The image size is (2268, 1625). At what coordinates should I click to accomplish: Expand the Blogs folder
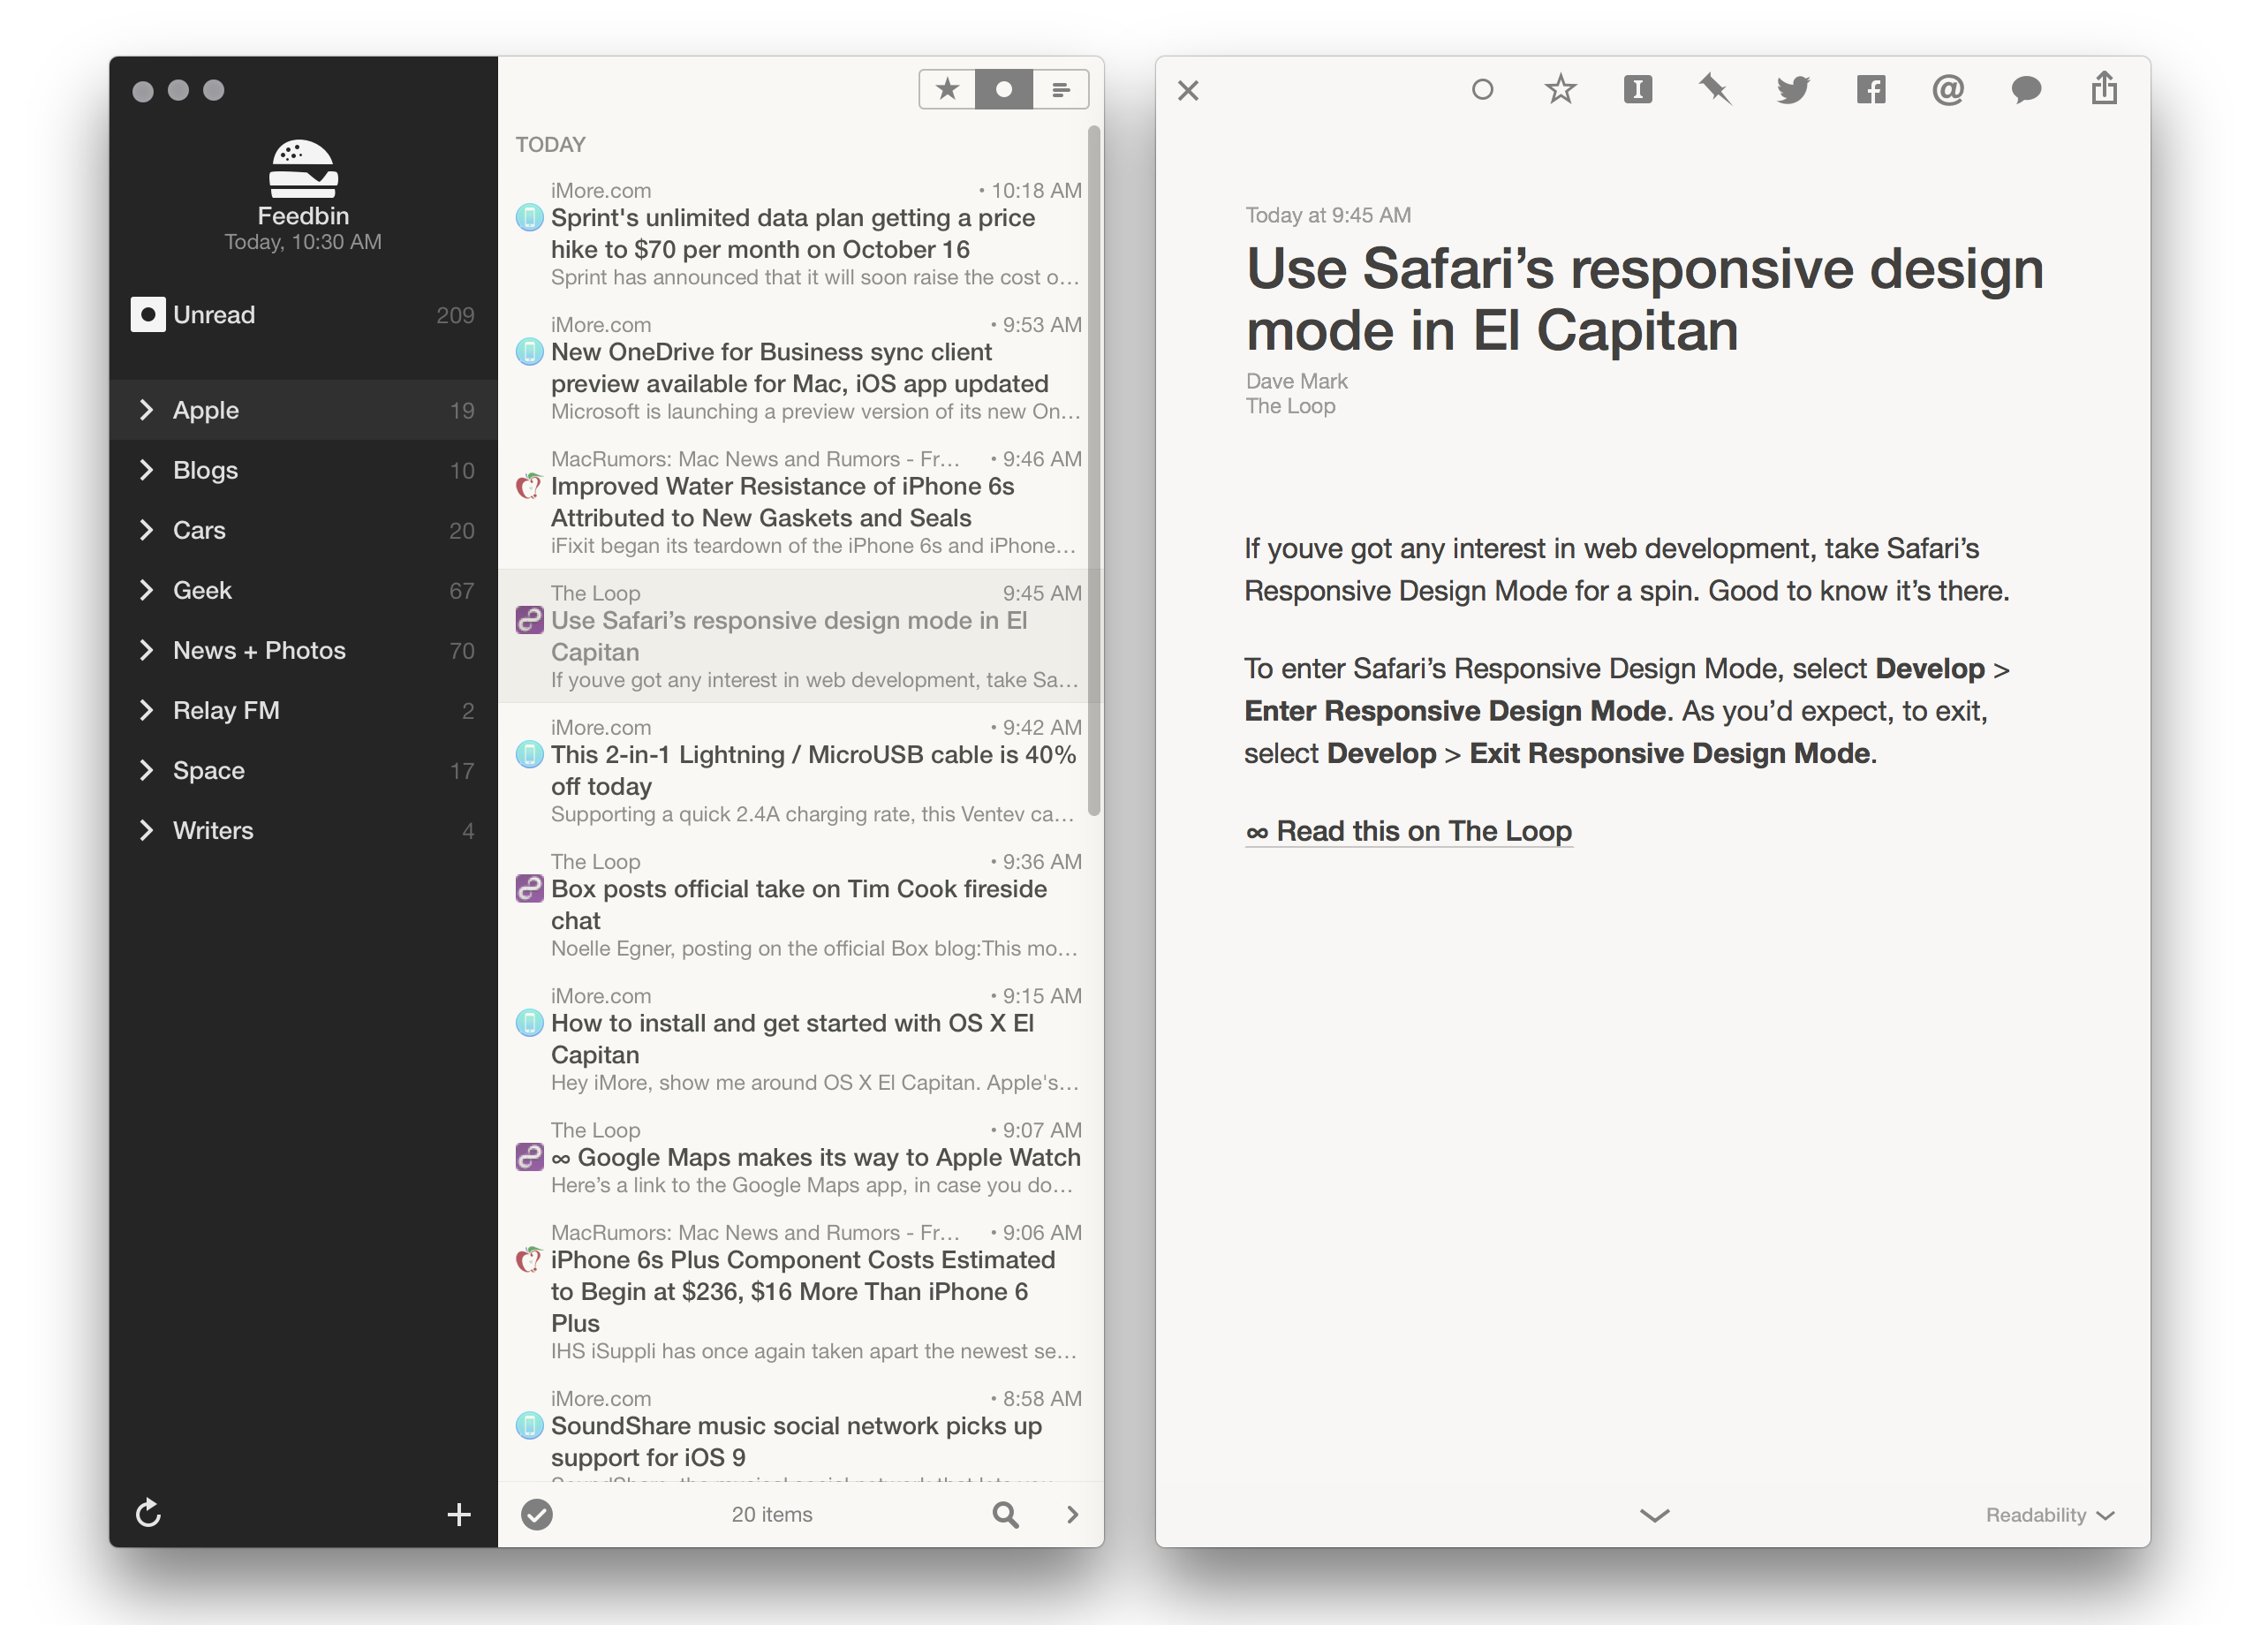[x=146, y=470]
